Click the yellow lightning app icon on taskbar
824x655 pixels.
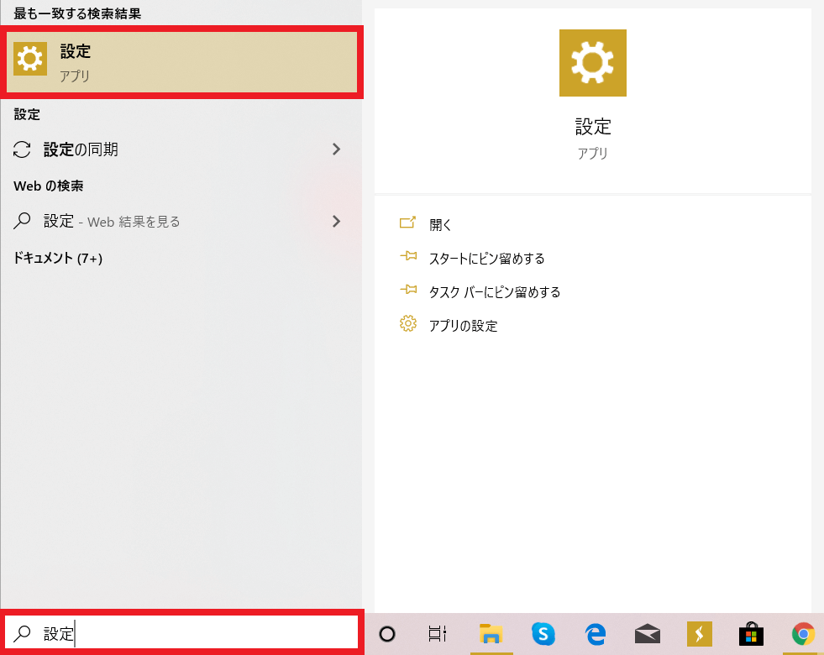pyautogui.click(x=699, y=634)
